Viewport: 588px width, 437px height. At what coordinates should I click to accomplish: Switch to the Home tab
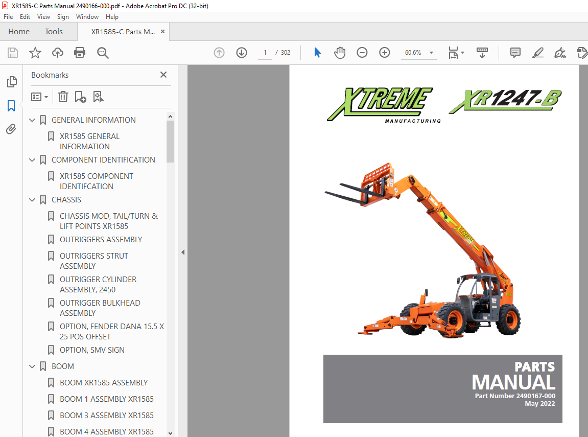tap(19, 32)
